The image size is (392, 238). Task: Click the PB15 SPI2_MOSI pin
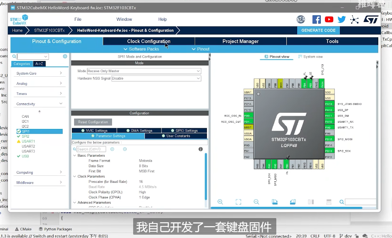[330, 139]
